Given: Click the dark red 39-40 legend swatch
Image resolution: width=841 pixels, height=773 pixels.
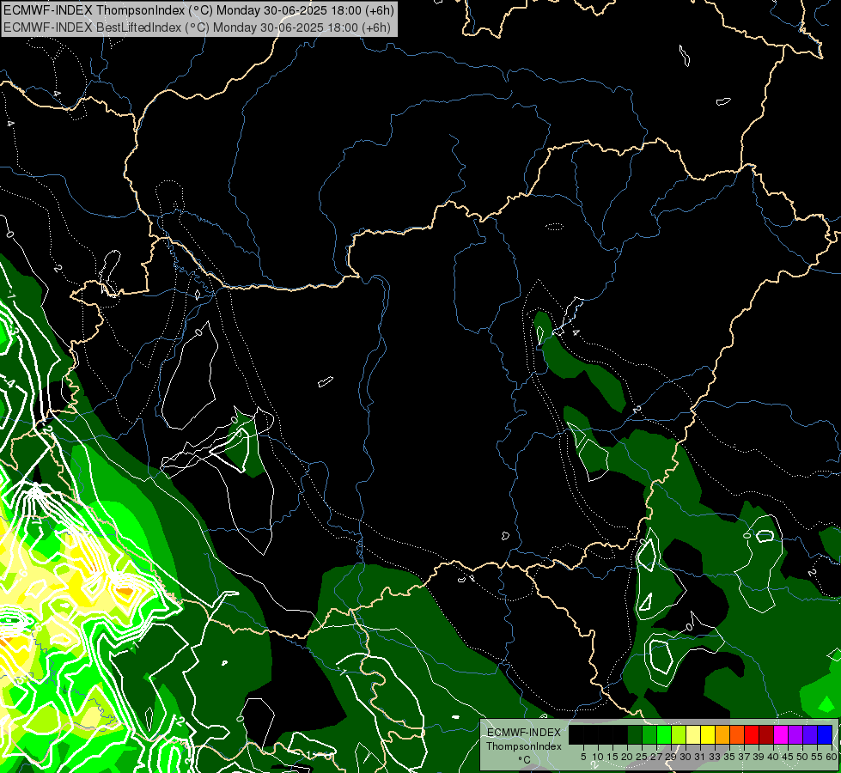Looking at the screenshot, I should [x=766, y=734].
